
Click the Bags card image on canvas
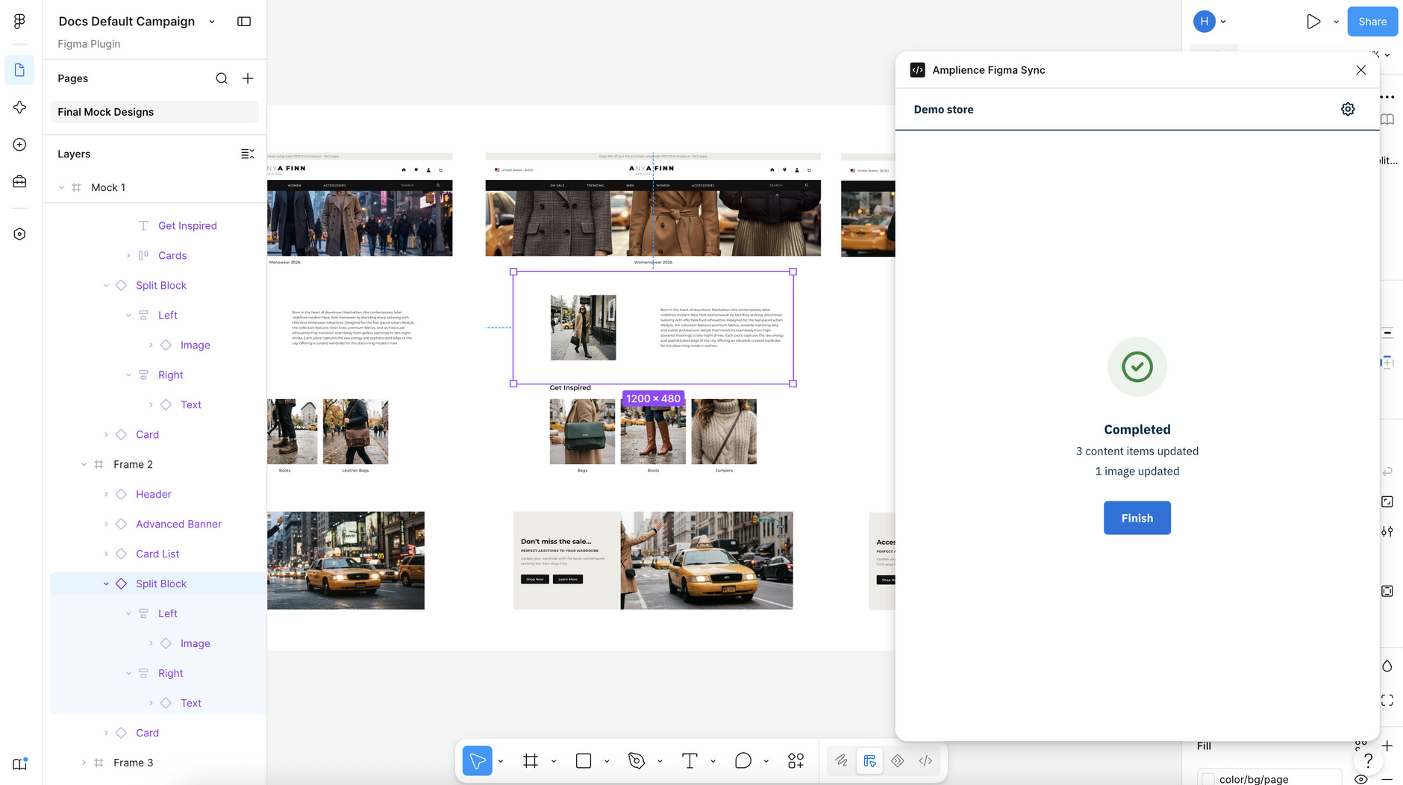pos(582,431)
